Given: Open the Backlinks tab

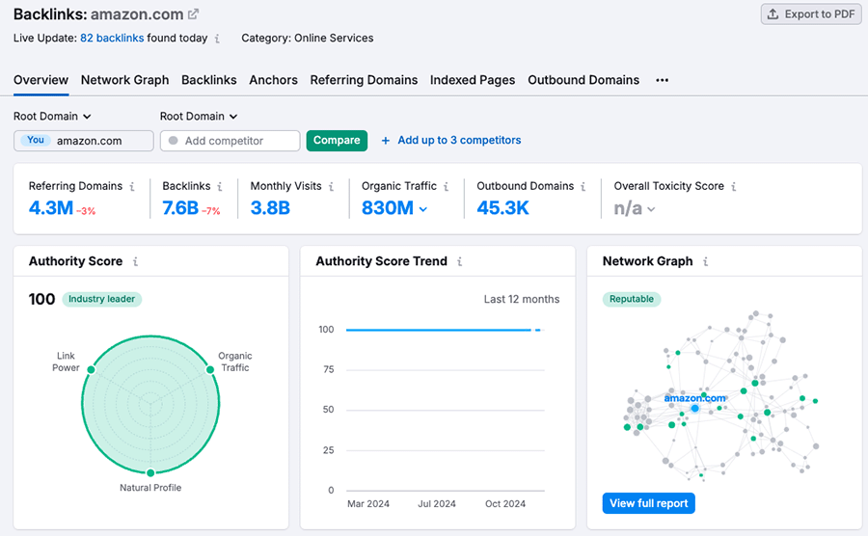Looking at the screenshot, I should point(208,80).
